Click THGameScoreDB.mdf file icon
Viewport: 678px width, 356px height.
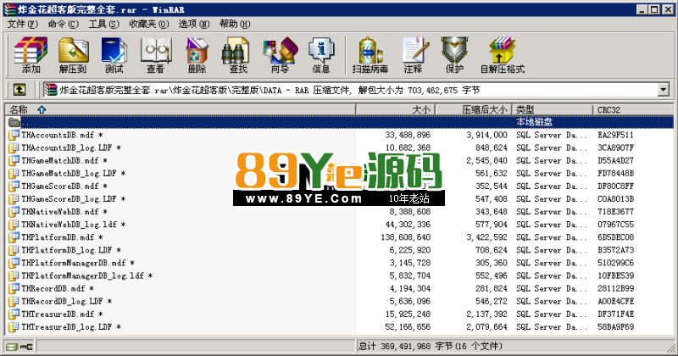(x=14, y=186)
